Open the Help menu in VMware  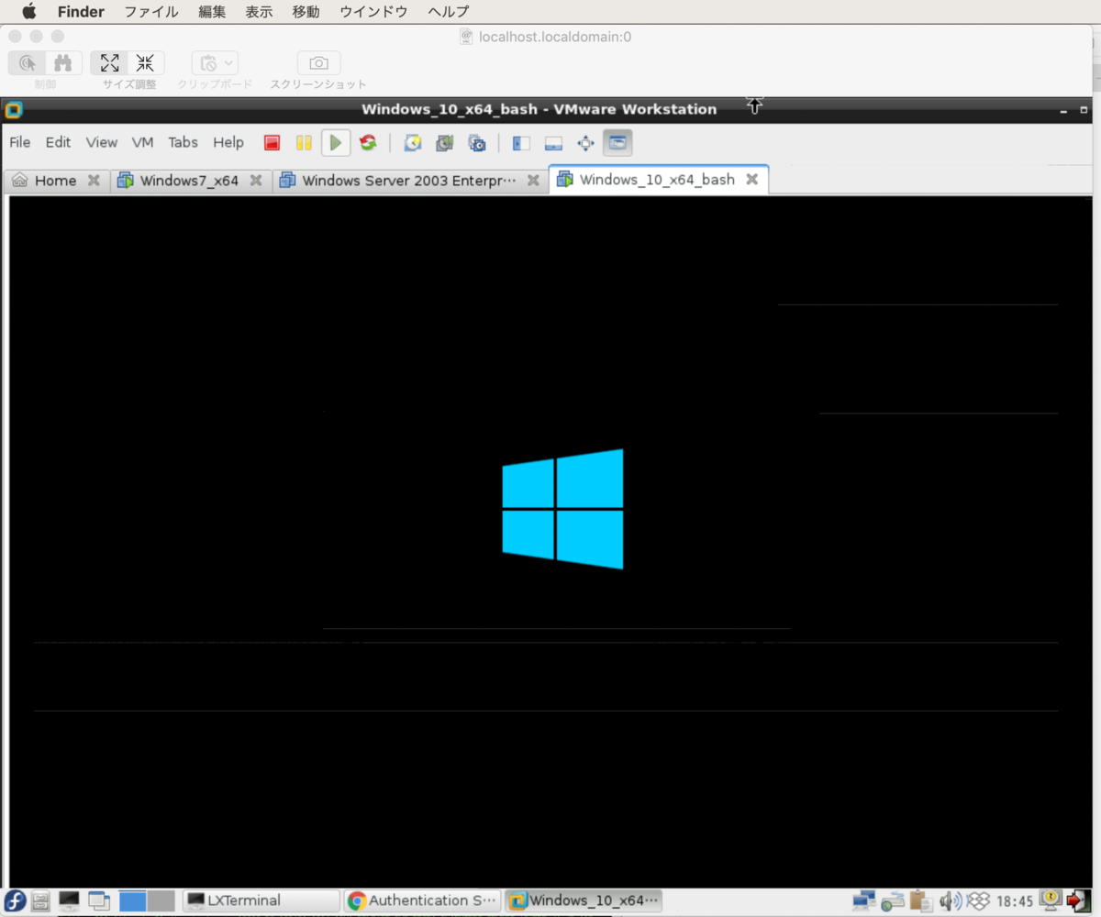(x=228, y=142)
